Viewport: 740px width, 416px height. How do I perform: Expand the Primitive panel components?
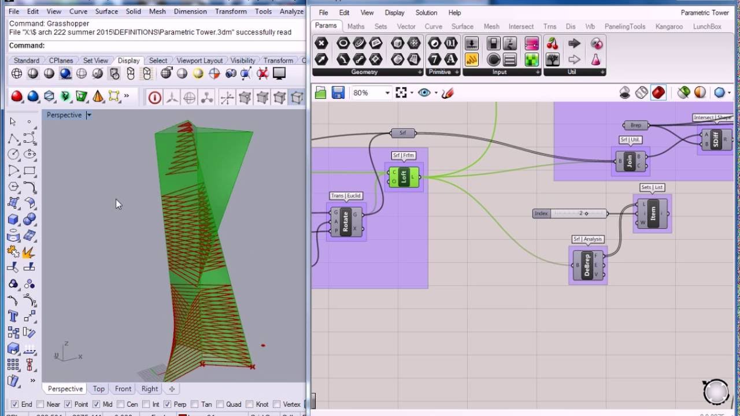tap(457, 72)
